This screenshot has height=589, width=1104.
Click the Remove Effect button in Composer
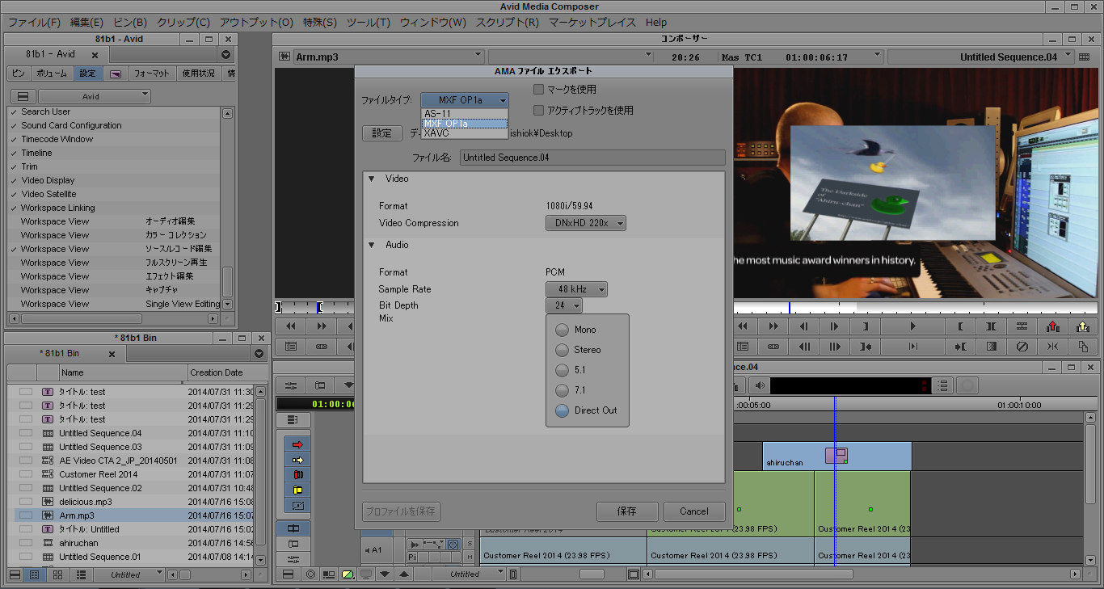(x=1022, y=347)
